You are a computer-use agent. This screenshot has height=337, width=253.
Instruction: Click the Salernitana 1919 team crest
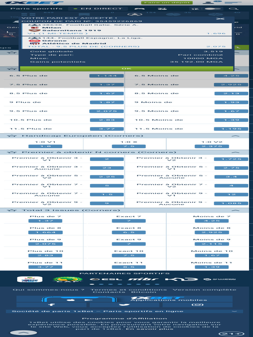[34, 31]
